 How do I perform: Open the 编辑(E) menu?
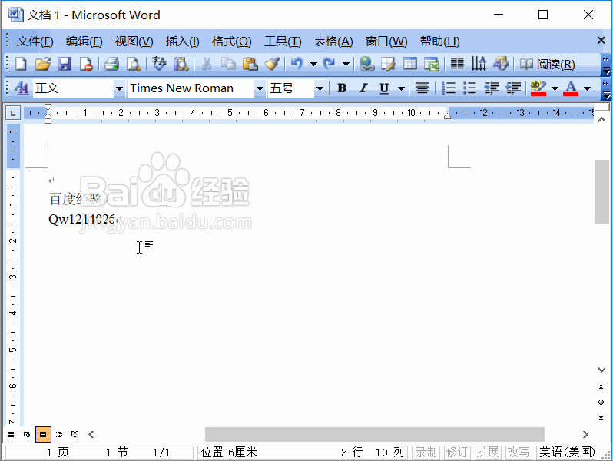pos(84,41)
